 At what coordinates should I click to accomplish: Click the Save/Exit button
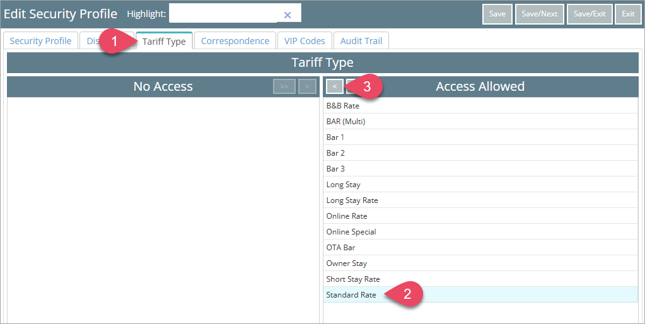pyautogui.click(x=590, y=14)
